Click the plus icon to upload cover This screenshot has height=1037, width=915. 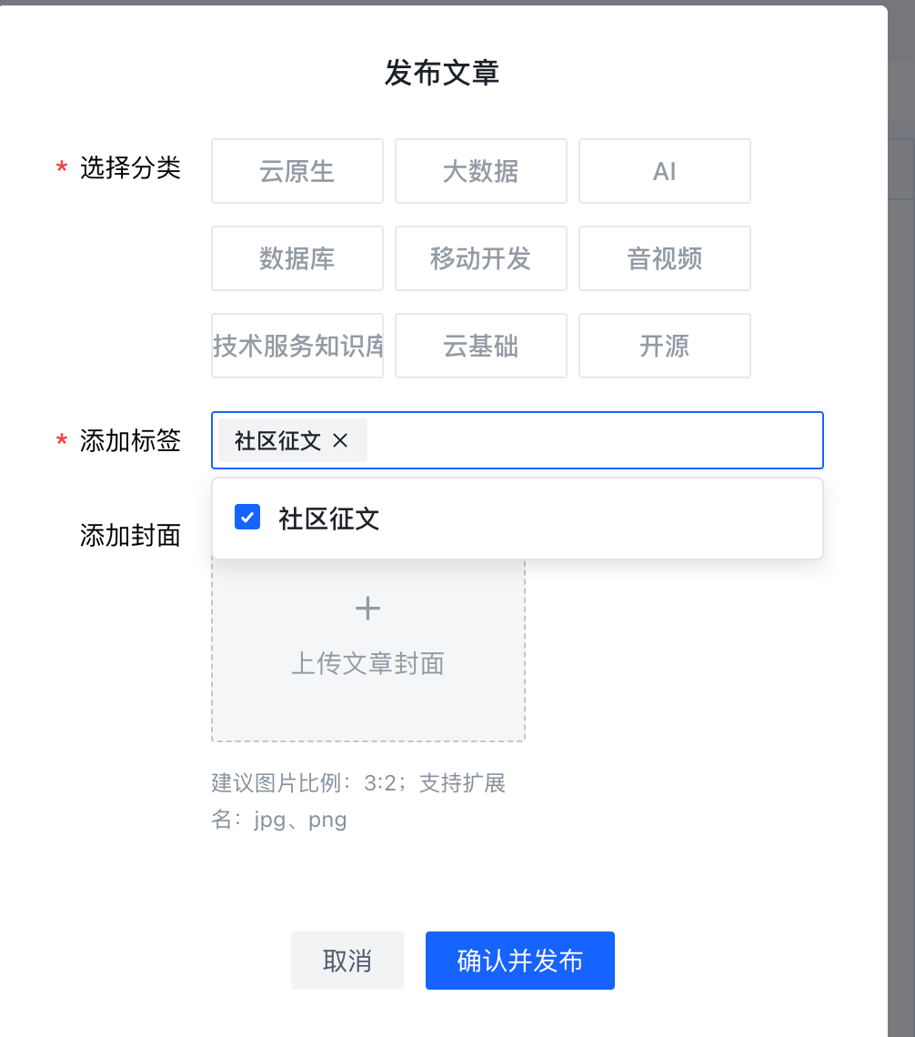367,609
